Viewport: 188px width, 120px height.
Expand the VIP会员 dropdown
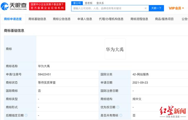[176, 8]
